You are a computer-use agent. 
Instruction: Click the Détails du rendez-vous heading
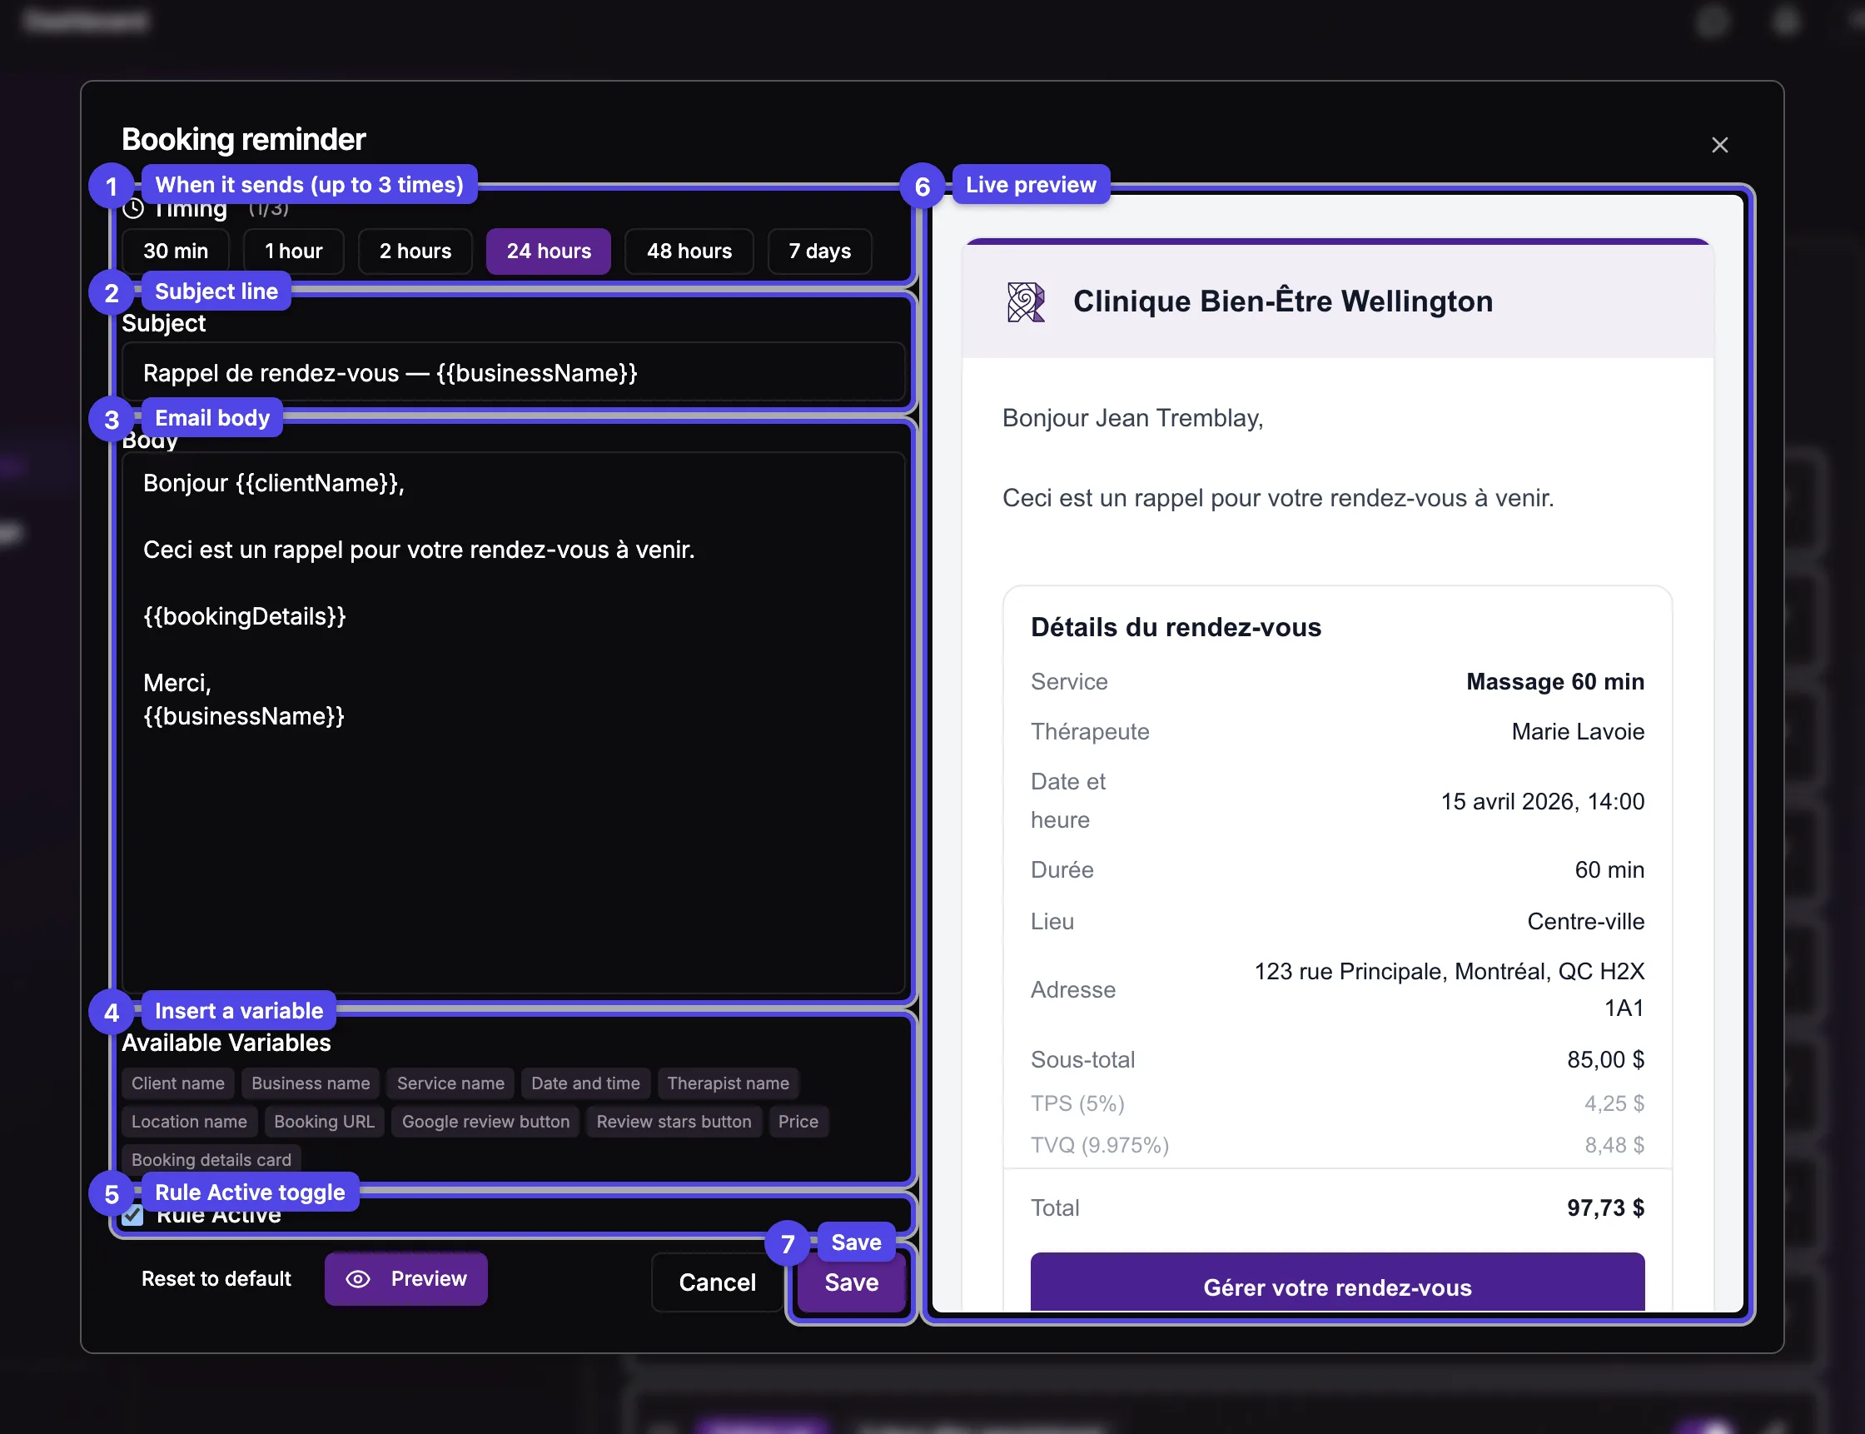(x=1176, y=627)
